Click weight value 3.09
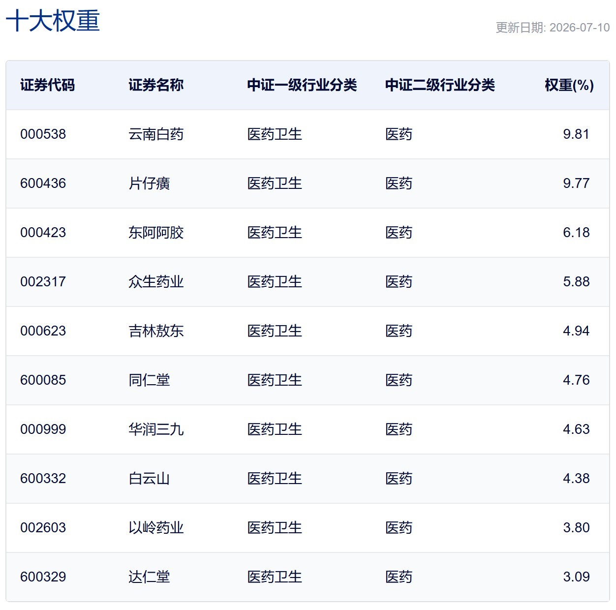The height and width of the screenshot is (610, 616). [576, 577]
